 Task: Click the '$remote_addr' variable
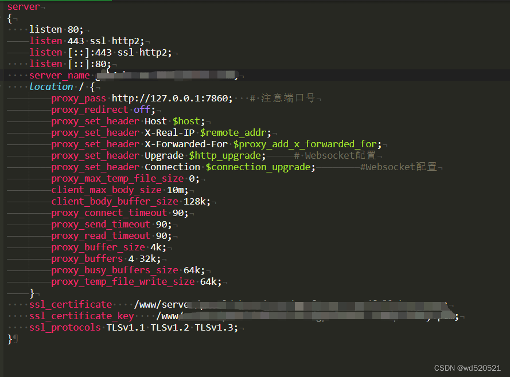click(x=233, y=133)
